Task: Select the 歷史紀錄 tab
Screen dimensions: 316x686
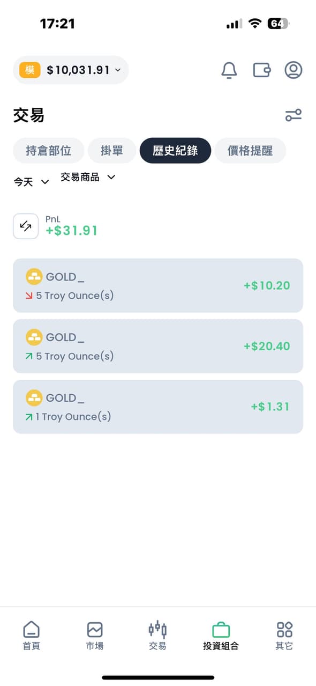Action: point(175,151)
